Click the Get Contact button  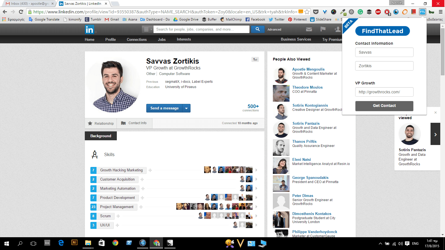tap(384, 106)
